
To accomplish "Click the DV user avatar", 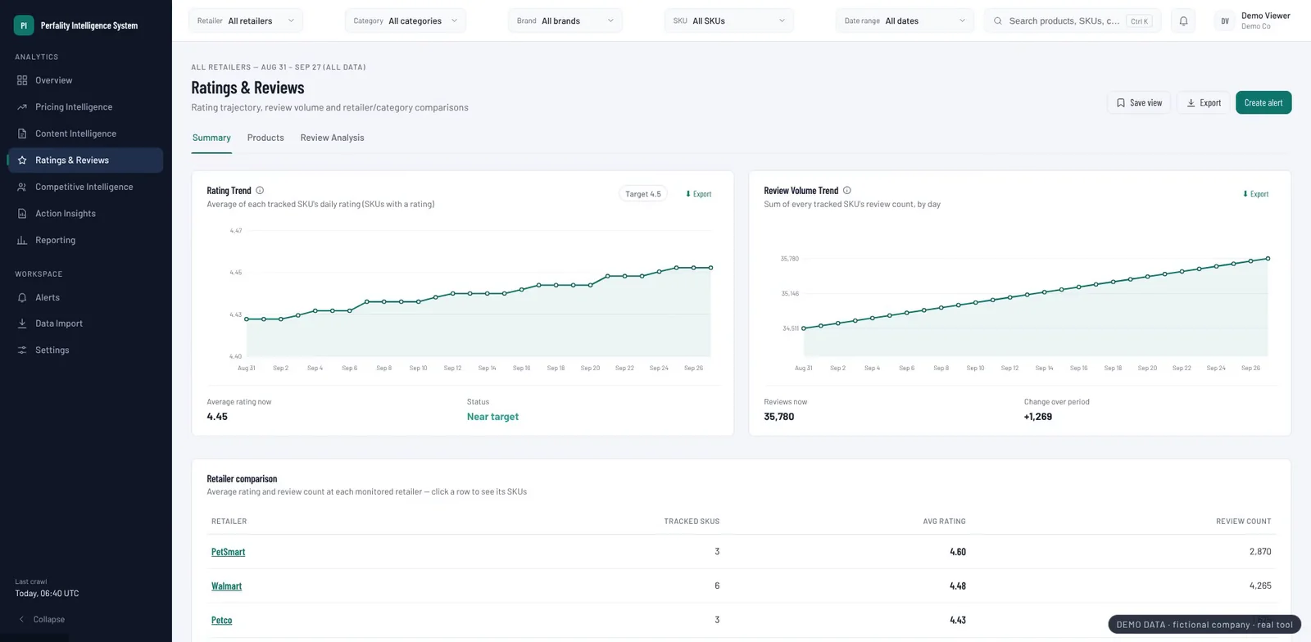I will tap(1225, 21).
